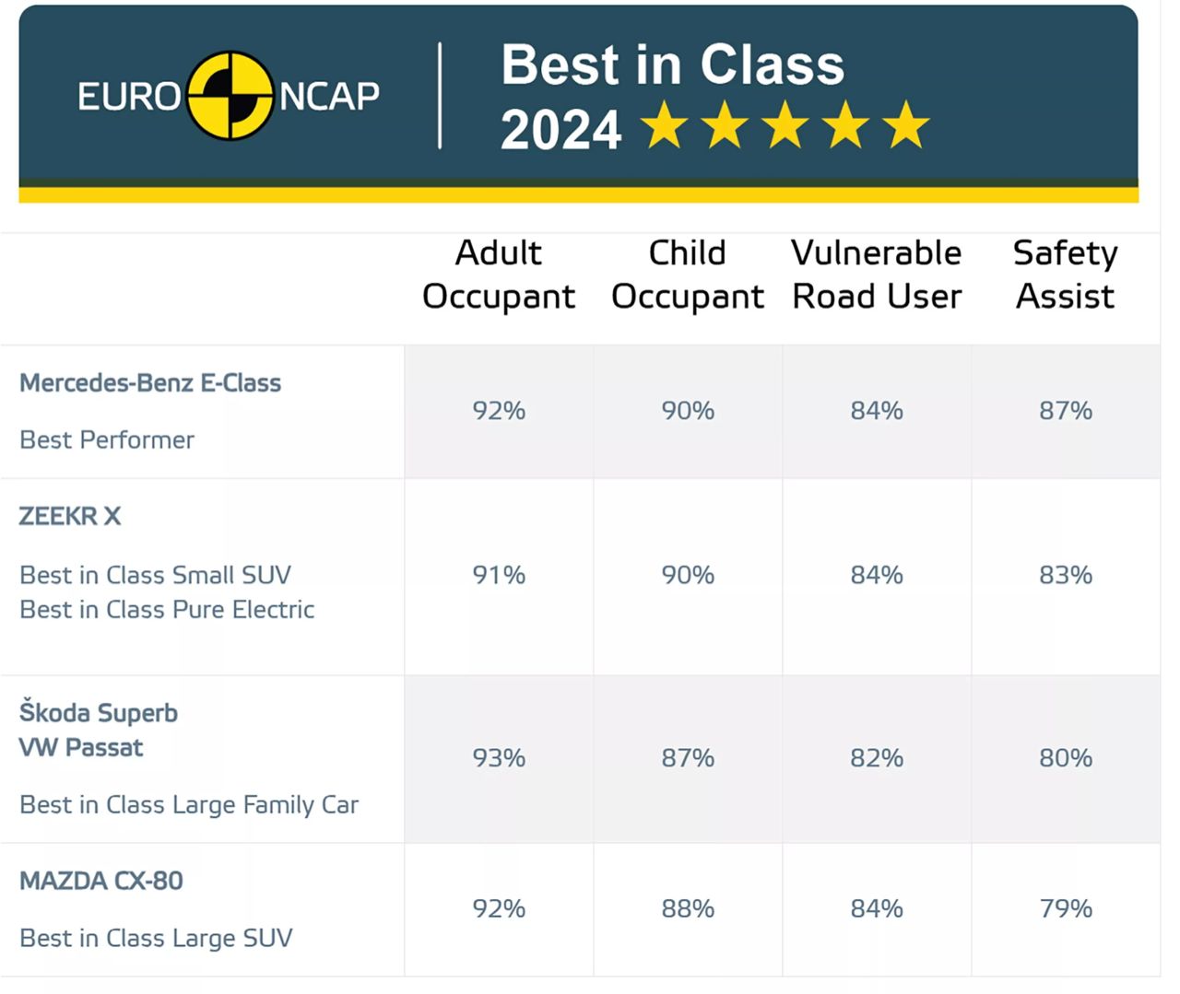Screen dimensions: 1180x994
Task: Click Best in Class Pure Electric label
Action: [167, 610]
